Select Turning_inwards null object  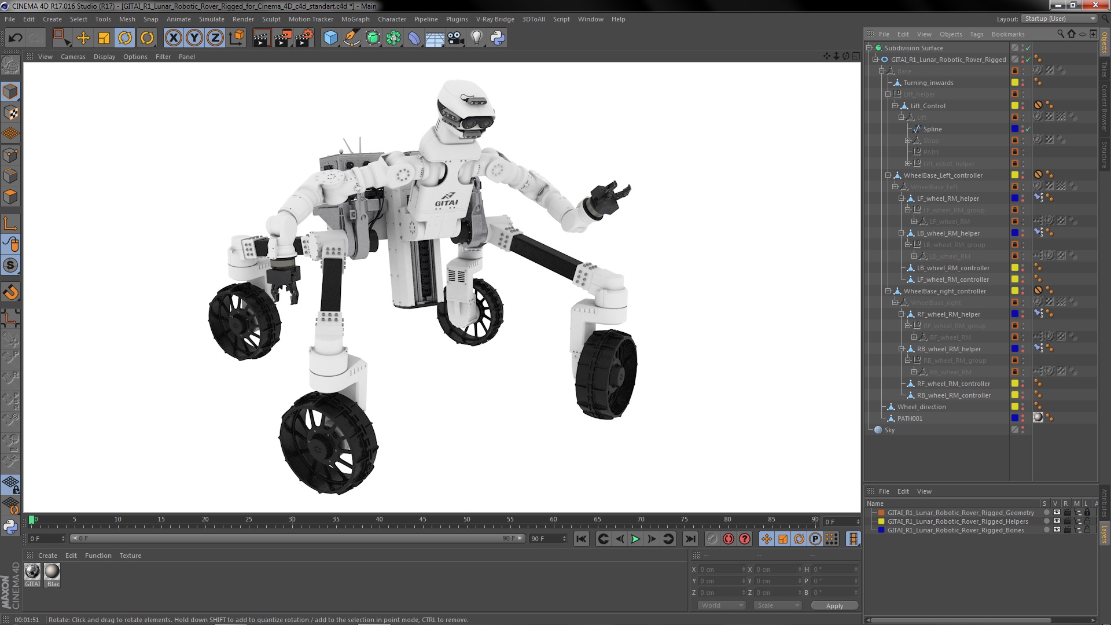(928, 83)
